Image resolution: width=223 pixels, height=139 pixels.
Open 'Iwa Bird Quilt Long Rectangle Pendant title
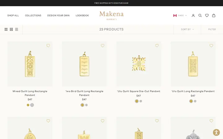click(x=84, y=93)
